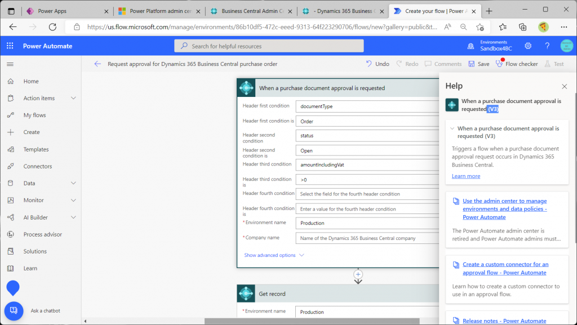Click the Read aloud icon in address bar

(447, 27)
